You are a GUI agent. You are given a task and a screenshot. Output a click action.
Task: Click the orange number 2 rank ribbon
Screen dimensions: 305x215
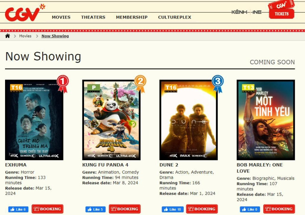click(x=140, y=84)
